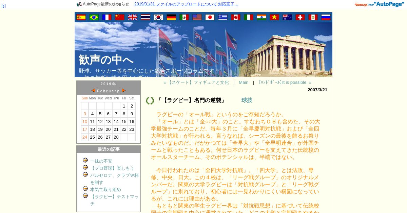407x213 pixels.
Task: Click the Brazil flag icon
Action: (94, 17)
